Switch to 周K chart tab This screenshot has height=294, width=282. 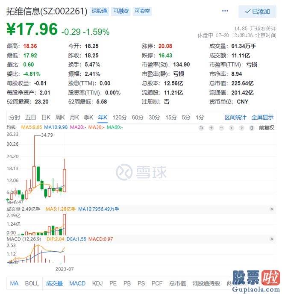[60, 118]
